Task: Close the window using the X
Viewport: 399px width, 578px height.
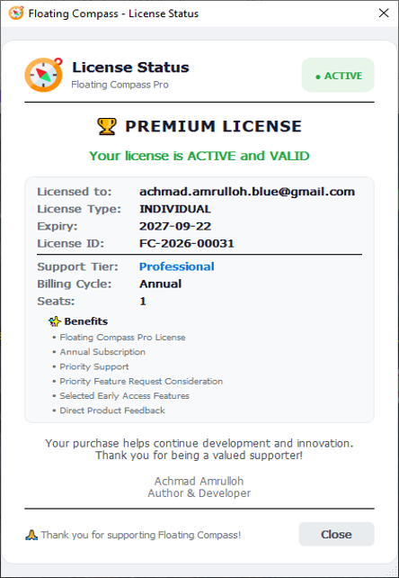Action: (x=384, y=14)
